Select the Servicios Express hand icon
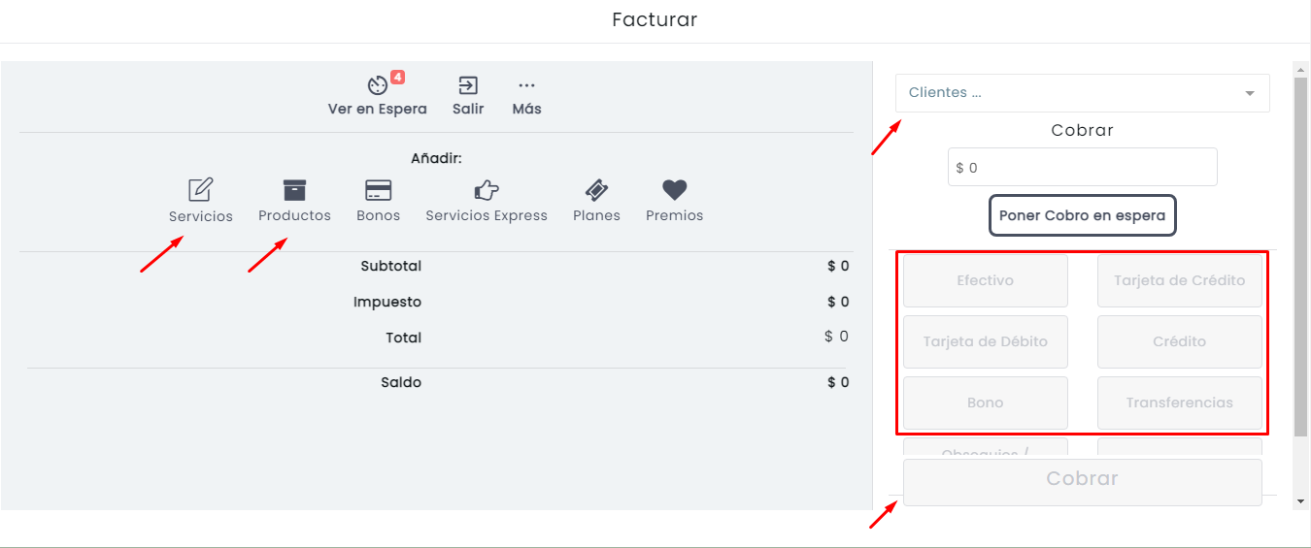Viewport: 1311px width, 548px height. coord(487,189)
